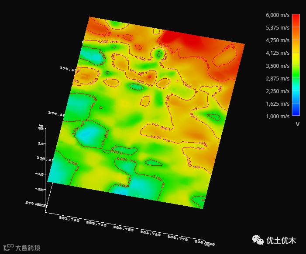Image resolution: width=306 pixels, height=254 pixels.
Task: Click the 1,000 m/s legend label
Action: 277,117
